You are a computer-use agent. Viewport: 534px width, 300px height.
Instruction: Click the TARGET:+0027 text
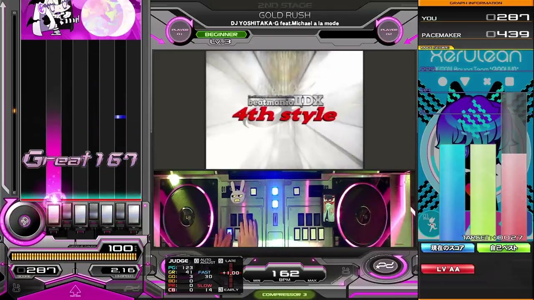click(x=493, y=237)
